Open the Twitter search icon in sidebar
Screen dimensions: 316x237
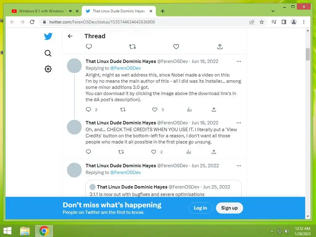pyautogui.click(x=48, y=53)
